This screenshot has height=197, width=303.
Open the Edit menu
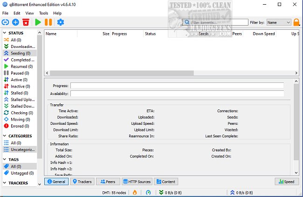click(x=17, y=13)
